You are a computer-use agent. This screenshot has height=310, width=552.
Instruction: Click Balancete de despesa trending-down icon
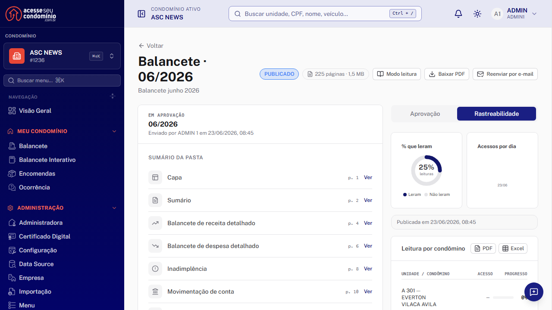coord(155,246)
